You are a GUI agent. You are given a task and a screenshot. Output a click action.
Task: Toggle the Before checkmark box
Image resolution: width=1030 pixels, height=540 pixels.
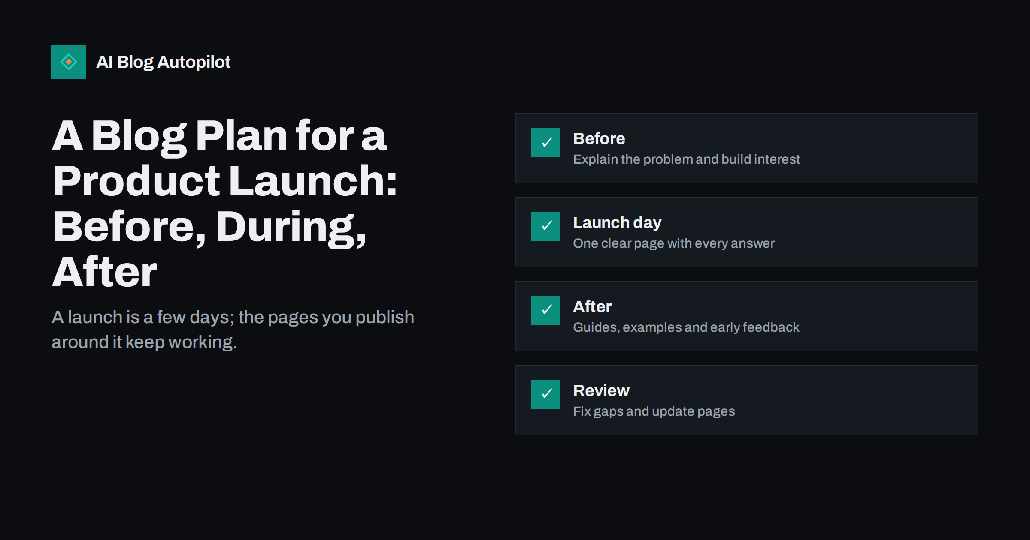[x=546, y=142]
